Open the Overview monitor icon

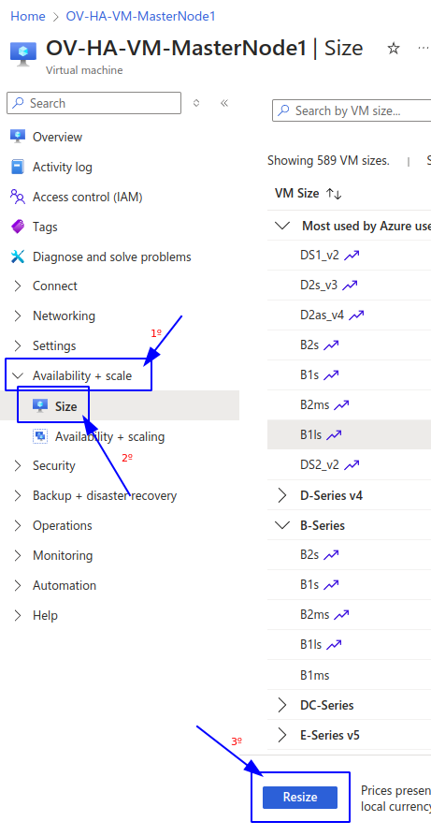[x=18, y=137]
